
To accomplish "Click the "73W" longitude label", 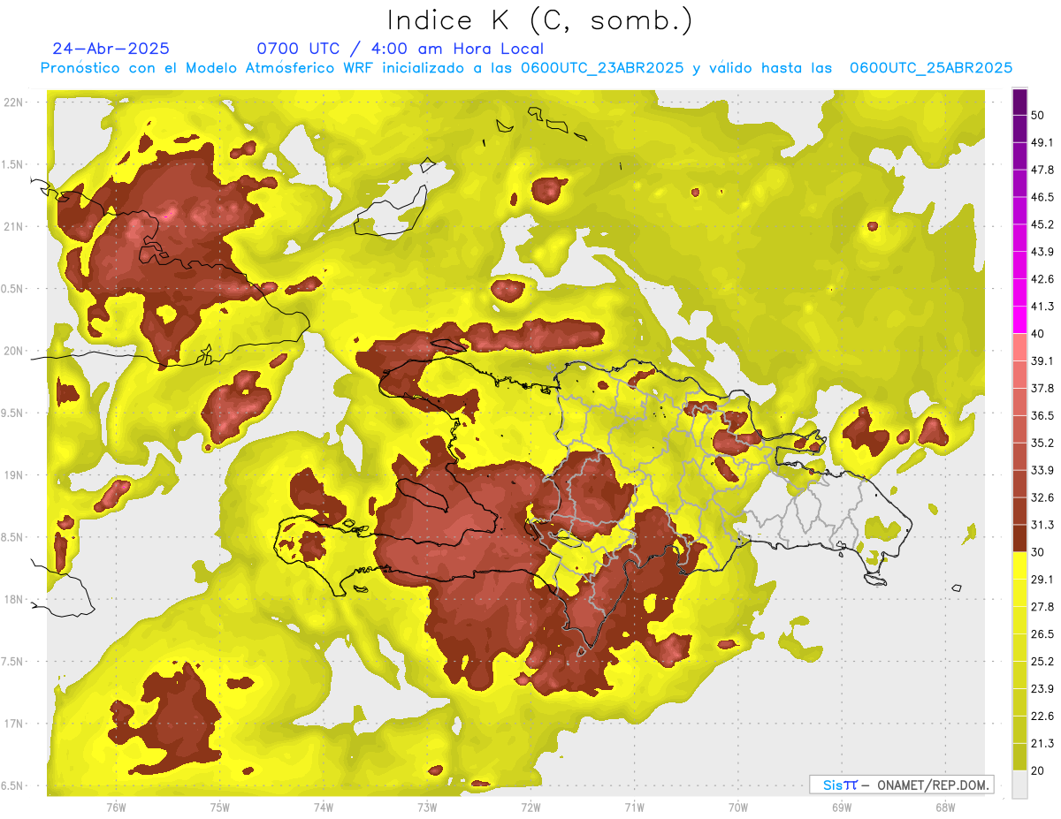I will (x=427, y=808).
